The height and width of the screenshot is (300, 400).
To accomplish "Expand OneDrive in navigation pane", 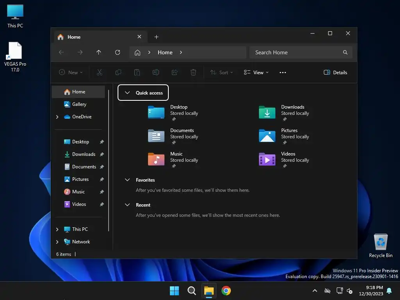I will (57, 117).
